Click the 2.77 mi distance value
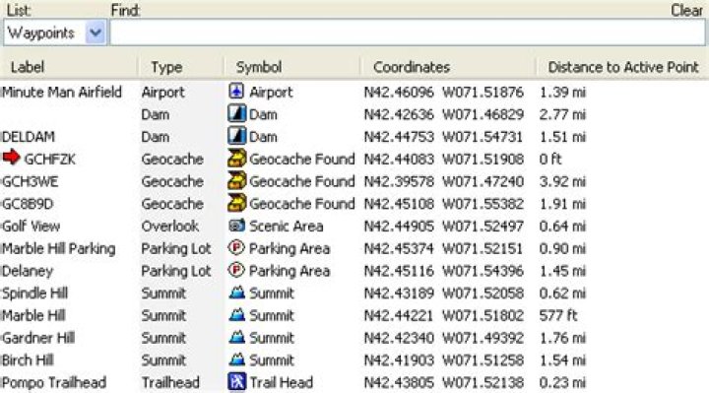Image resolution: width=709 pixels, height=393 pixels. 562,114
